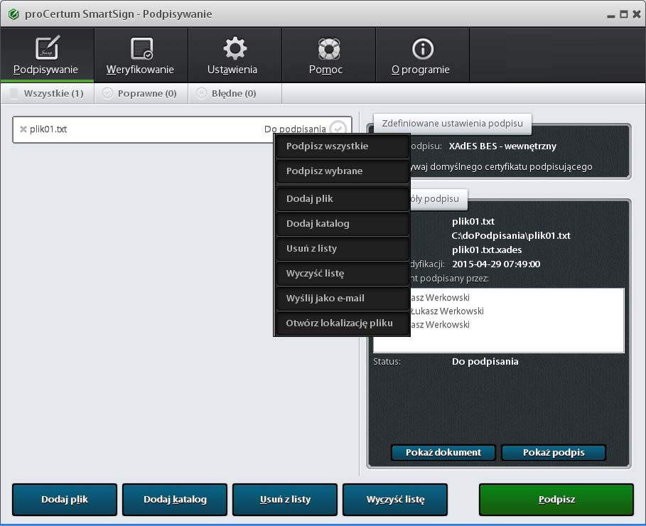
Task: Click the Zdefiniowane ustawienia podpisu header
Action: click(453, 124)
